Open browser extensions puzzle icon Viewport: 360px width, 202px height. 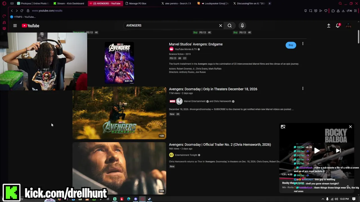click(x=333, y=11)
